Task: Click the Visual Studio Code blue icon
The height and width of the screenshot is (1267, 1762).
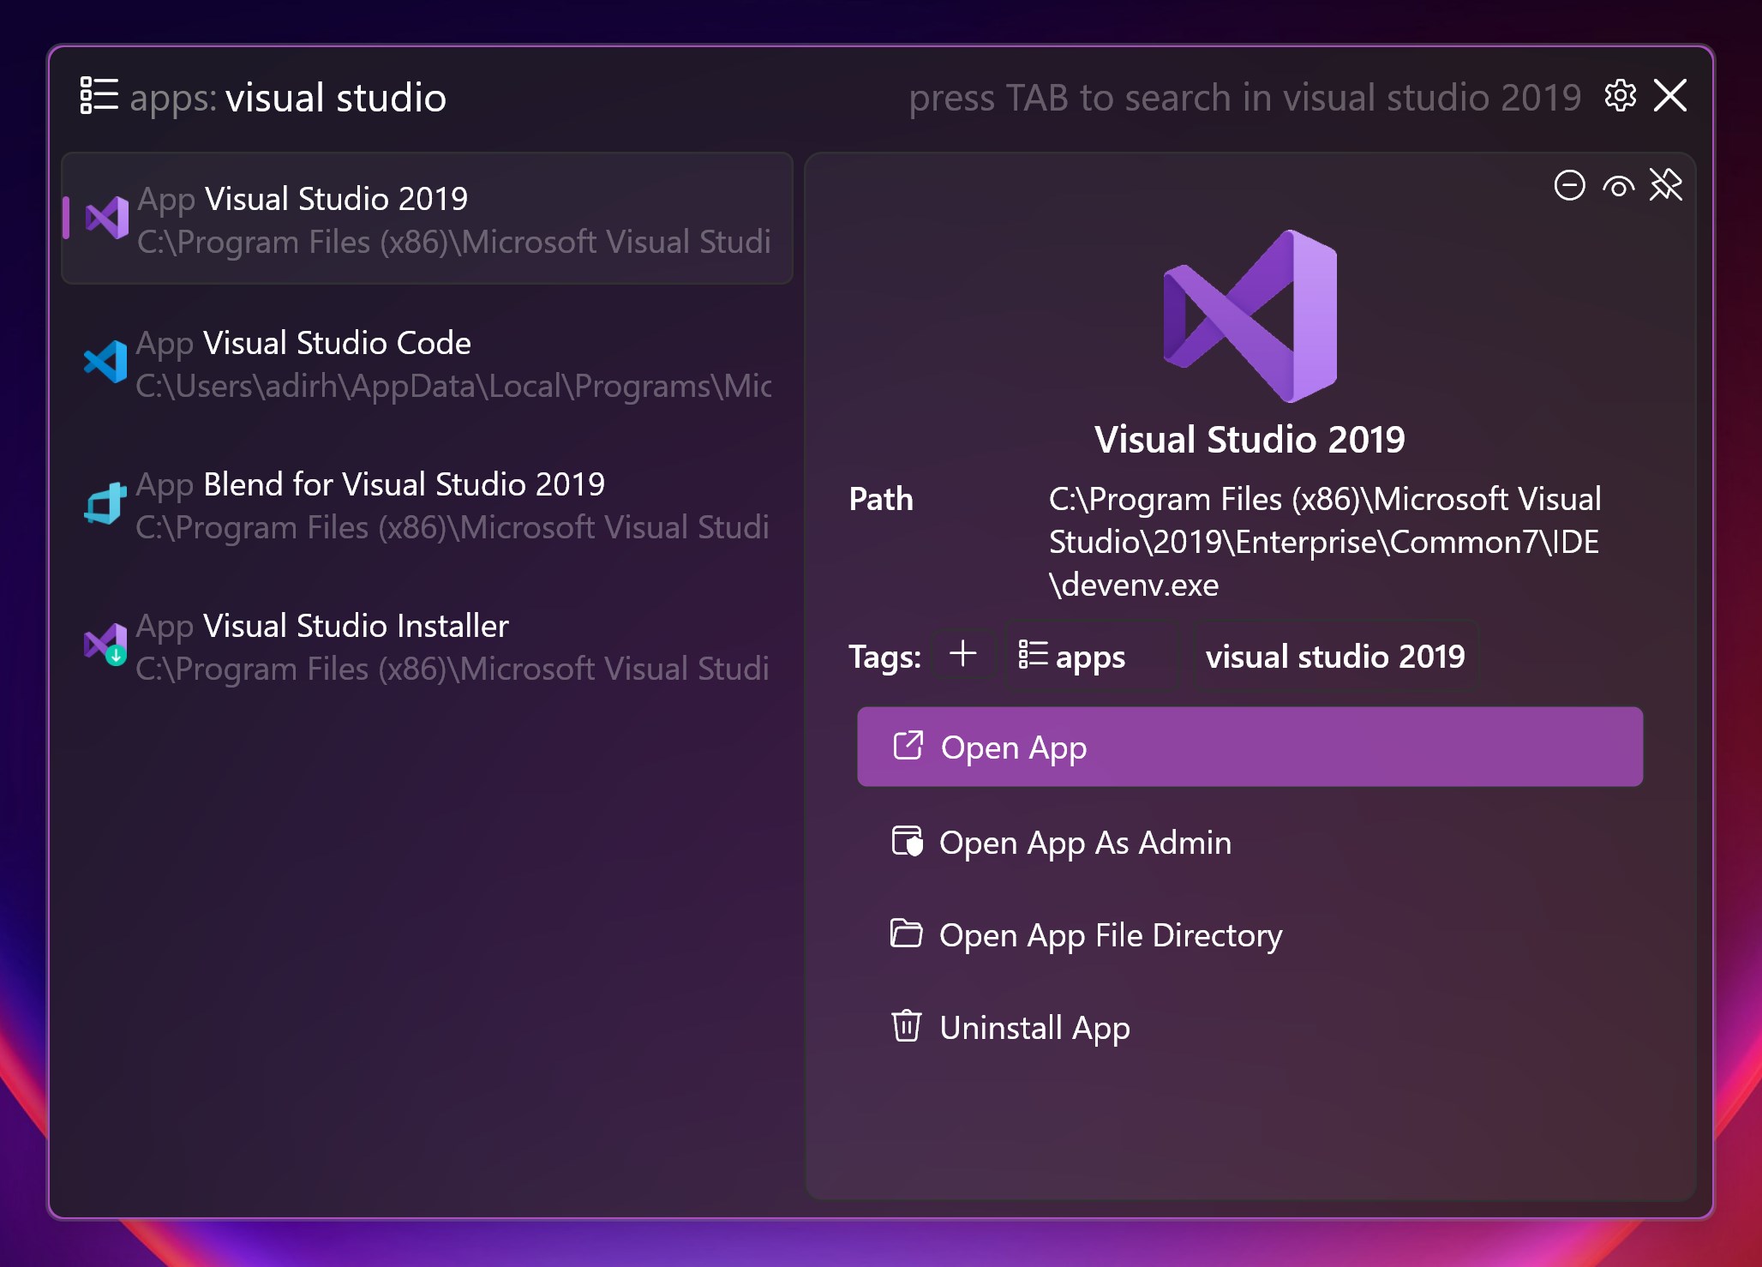Action: point(105,363)
